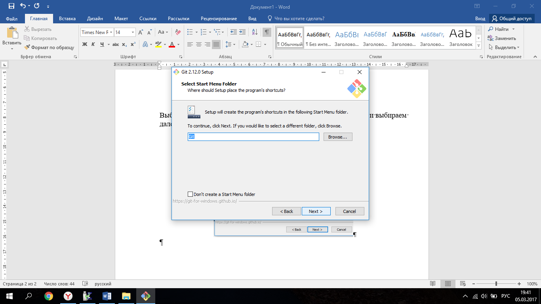
Task: Align text right
Action: [208, 44]
